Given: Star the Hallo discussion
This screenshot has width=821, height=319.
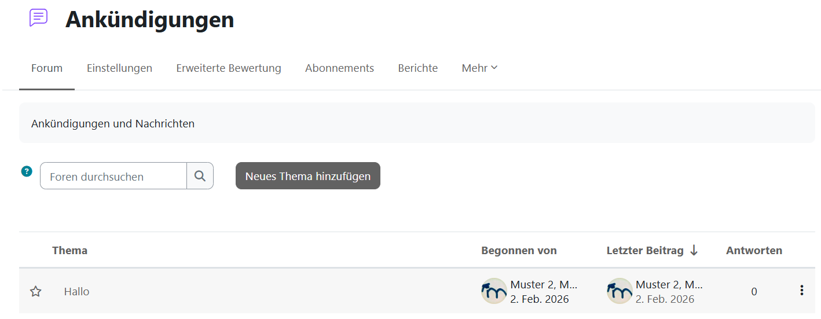Looking at the screenshot, I should point(36,292).
